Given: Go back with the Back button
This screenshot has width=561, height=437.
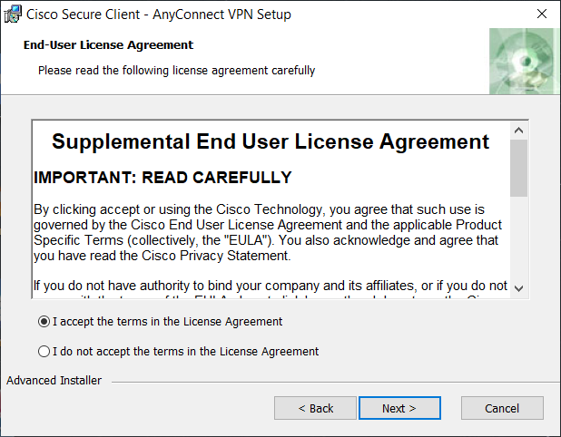Looking at the screenshot, I should (315, 408).
